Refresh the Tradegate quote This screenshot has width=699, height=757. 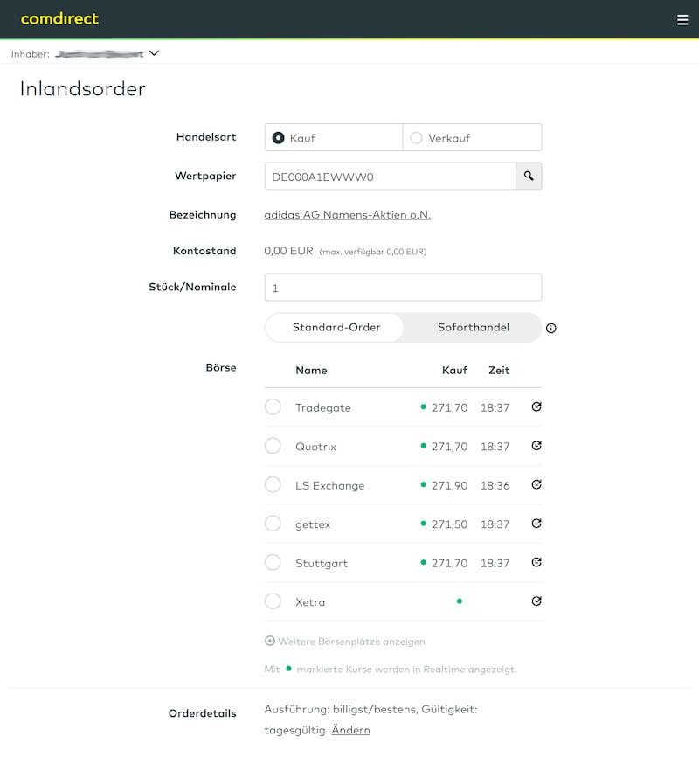[x=536, y=407]
